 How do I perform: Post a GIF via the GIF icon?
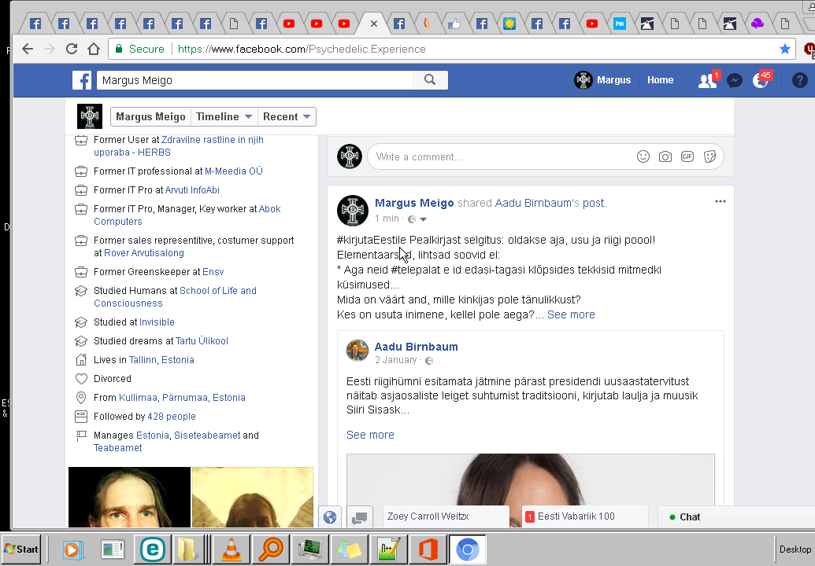(x=687, y=156)
